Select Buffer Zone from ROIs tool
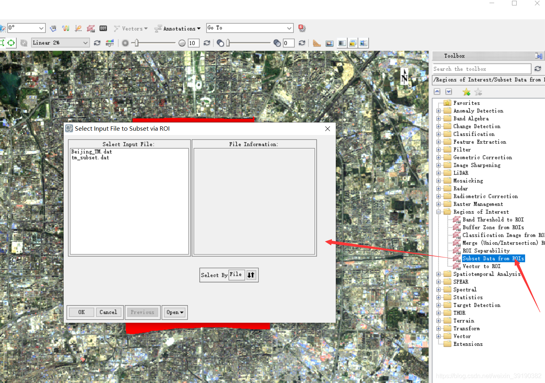545x383 pixels. (493, 227)
